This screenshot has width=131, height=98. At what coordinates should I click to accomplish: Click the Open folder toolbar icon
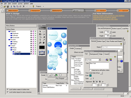tap(5, 6)
